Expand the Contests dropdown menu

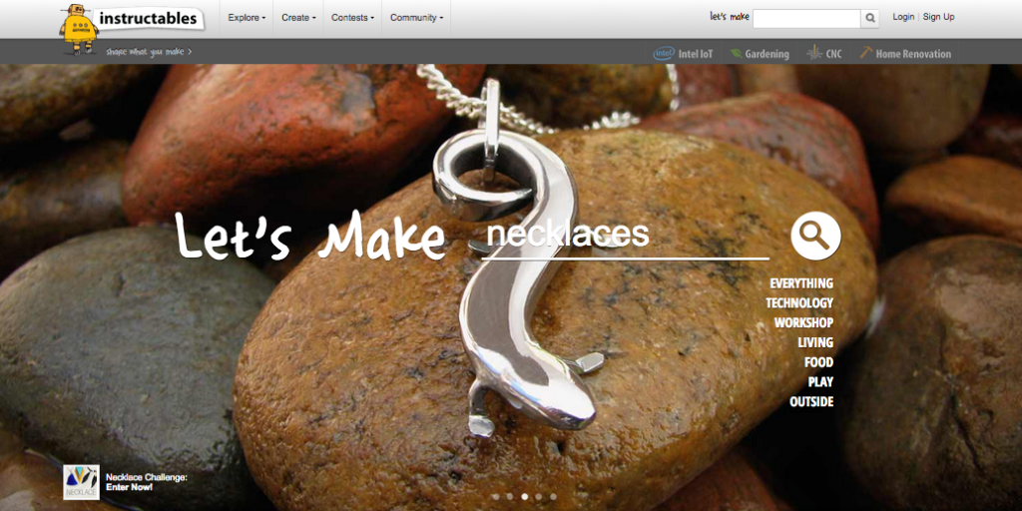tap(352, 18)
